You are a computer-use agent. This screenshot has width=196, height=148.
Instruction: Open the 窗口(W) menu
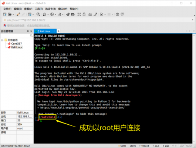[63, 9]
